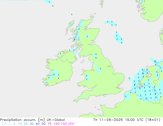Click the 0.5 legend value
Image resolution: width=163 pixels, height=126 pixels.
pos(4,124)
